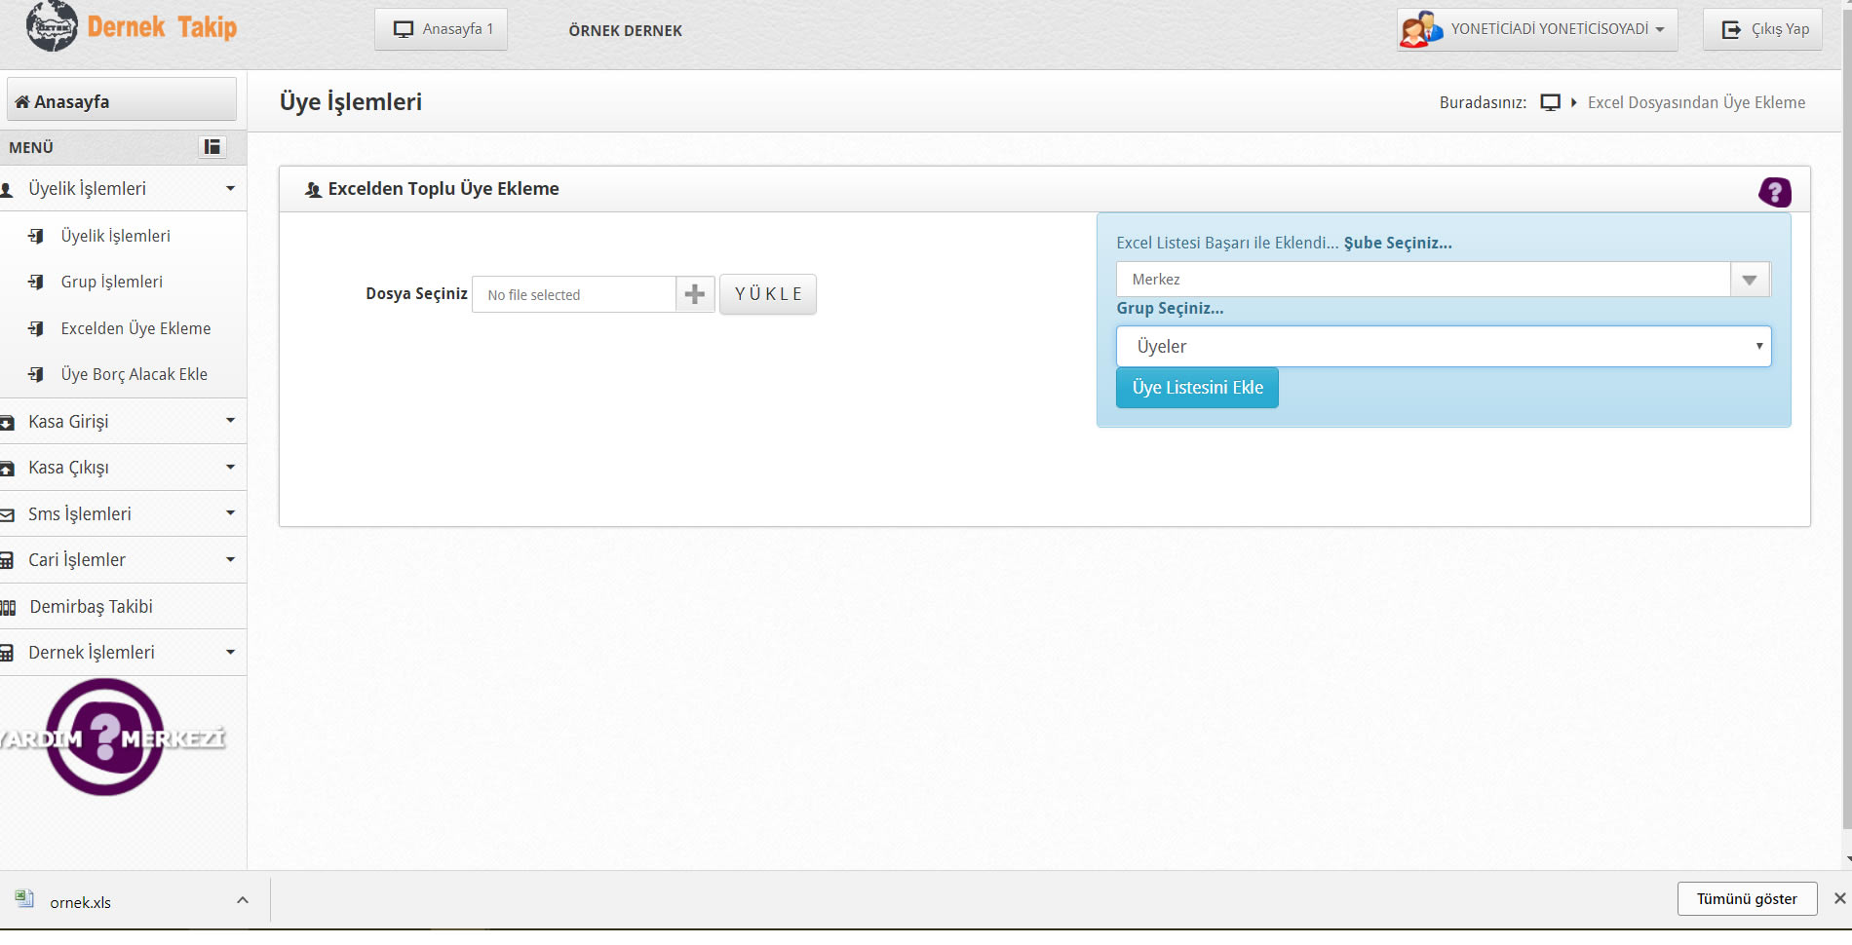Toggle the sidebar menu collapse icon

[212, 147]
